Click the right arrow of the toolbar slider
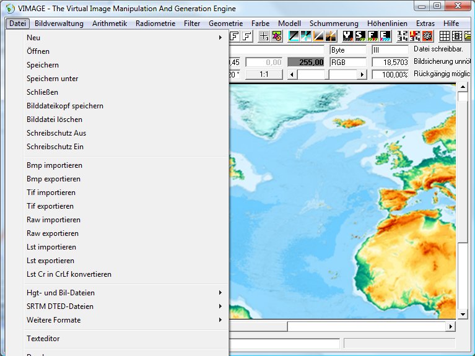 (362, 74)
